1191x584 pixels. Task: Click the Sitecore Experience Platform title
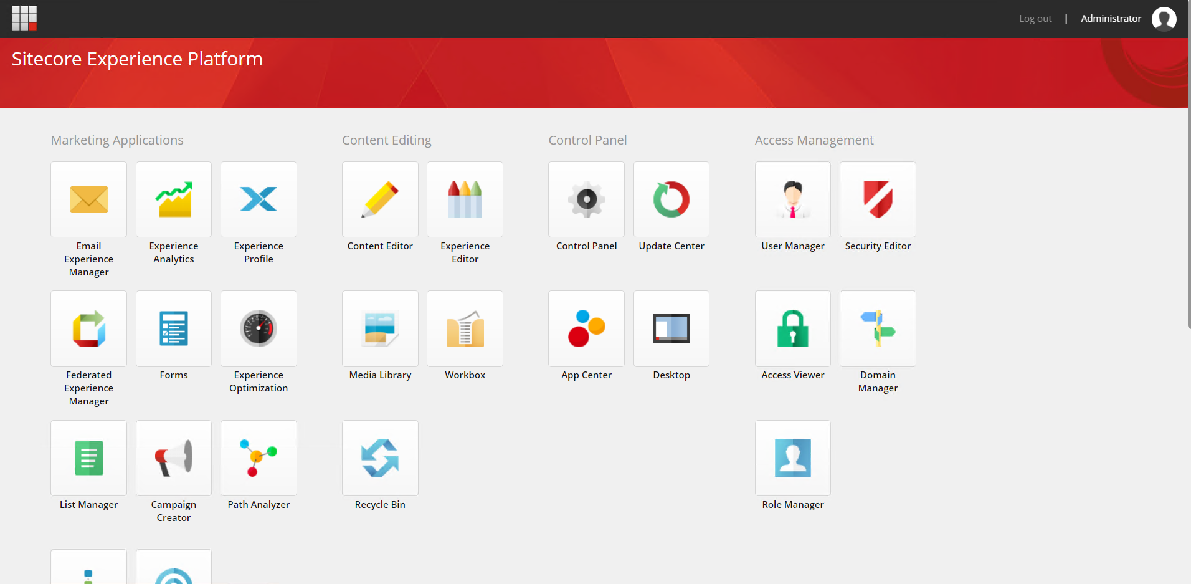[137, 59]
